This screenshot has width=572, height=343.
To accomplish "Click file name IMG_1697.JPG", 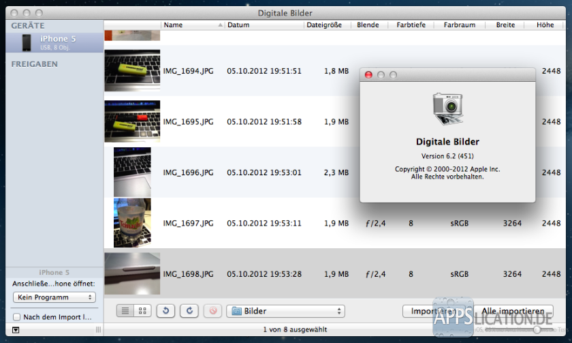I will pos(188,223).
